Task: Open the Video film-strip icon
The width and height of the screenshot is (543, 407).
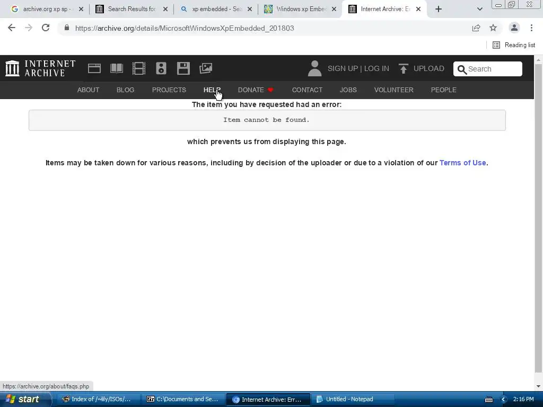Action: (x=139, y=68)
